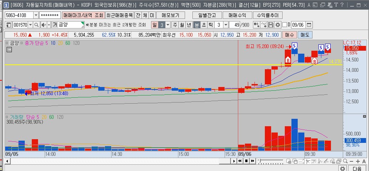Open the speaker options dropdown arrow

point(49,25)
